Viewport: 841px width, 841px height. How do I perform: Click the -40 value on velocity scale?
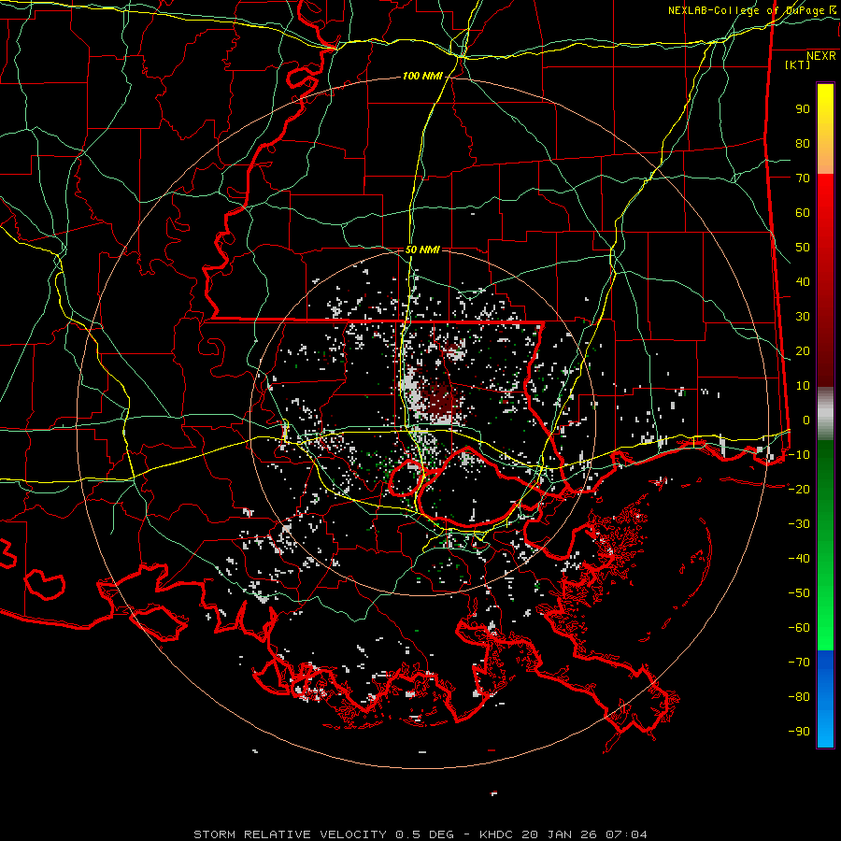pos(799,559)
